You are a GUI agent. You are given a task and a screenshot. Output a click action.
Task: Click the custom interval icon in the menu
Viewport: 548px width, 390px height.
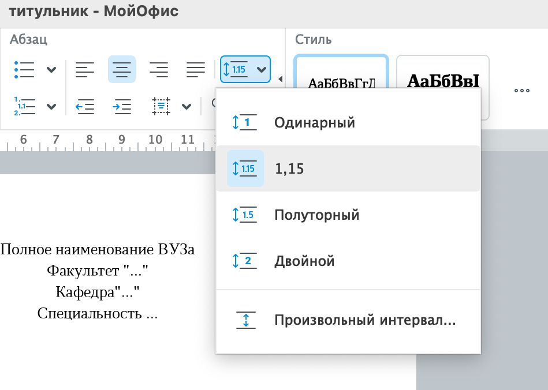click(245, 320)
